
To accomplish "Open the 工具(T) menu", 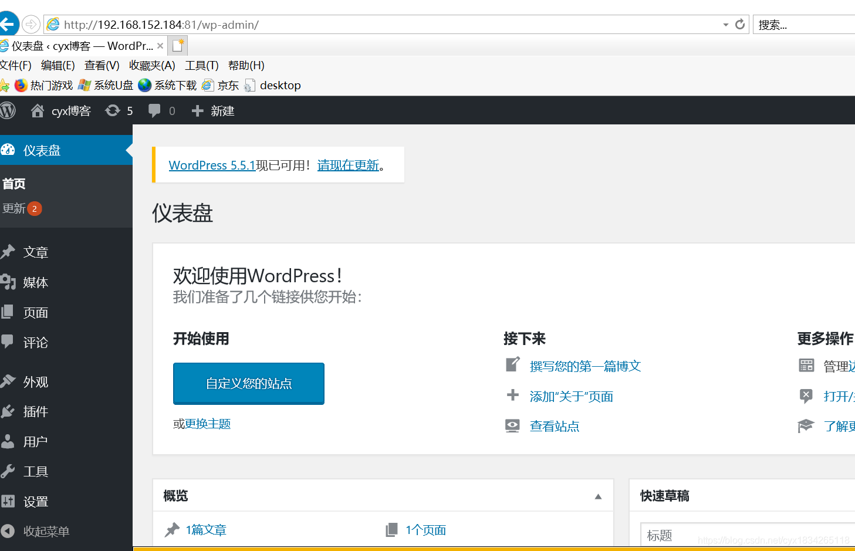I will (x=202, y=65).
